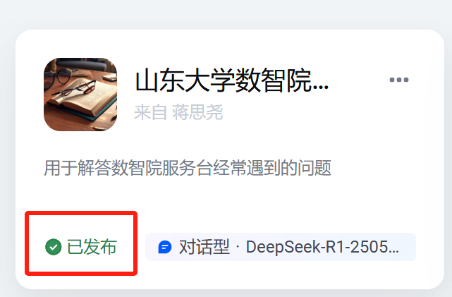Click the book and glasses app thumbnail
This screenshot has height=297, width=452.
click(80, 95)
